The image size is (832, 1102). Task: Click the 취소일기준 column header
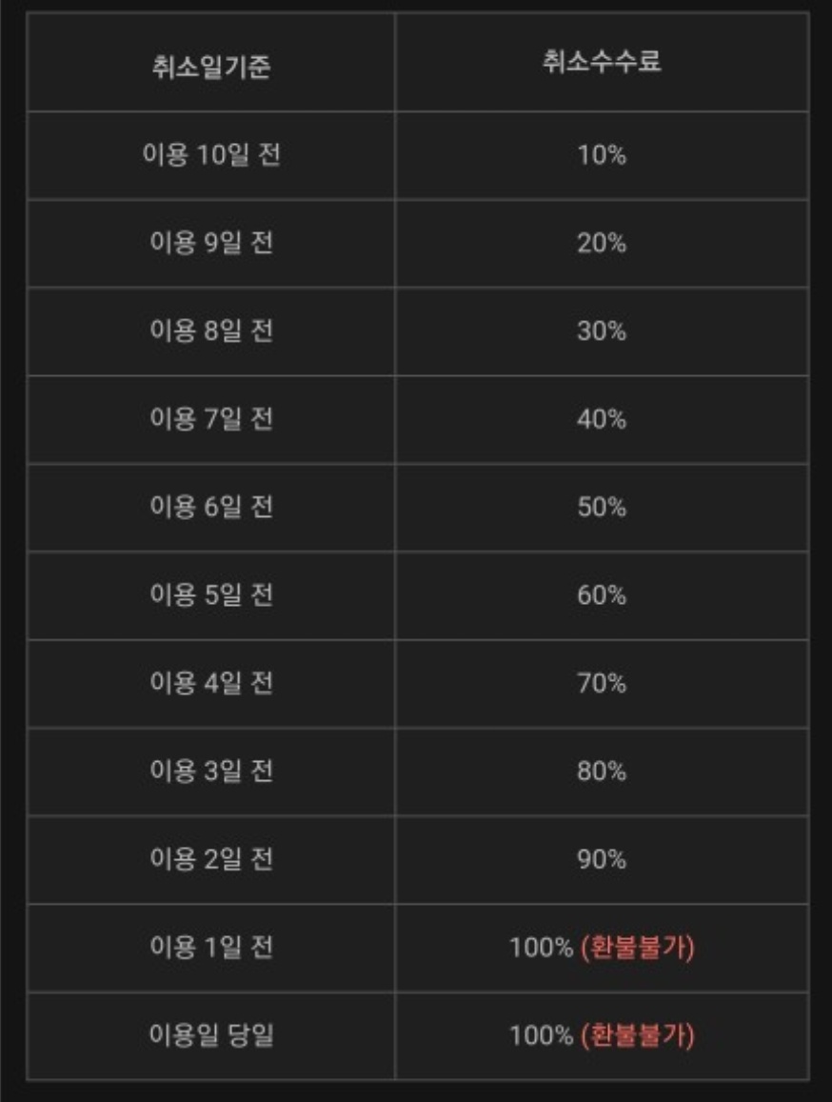pos(210,67)
